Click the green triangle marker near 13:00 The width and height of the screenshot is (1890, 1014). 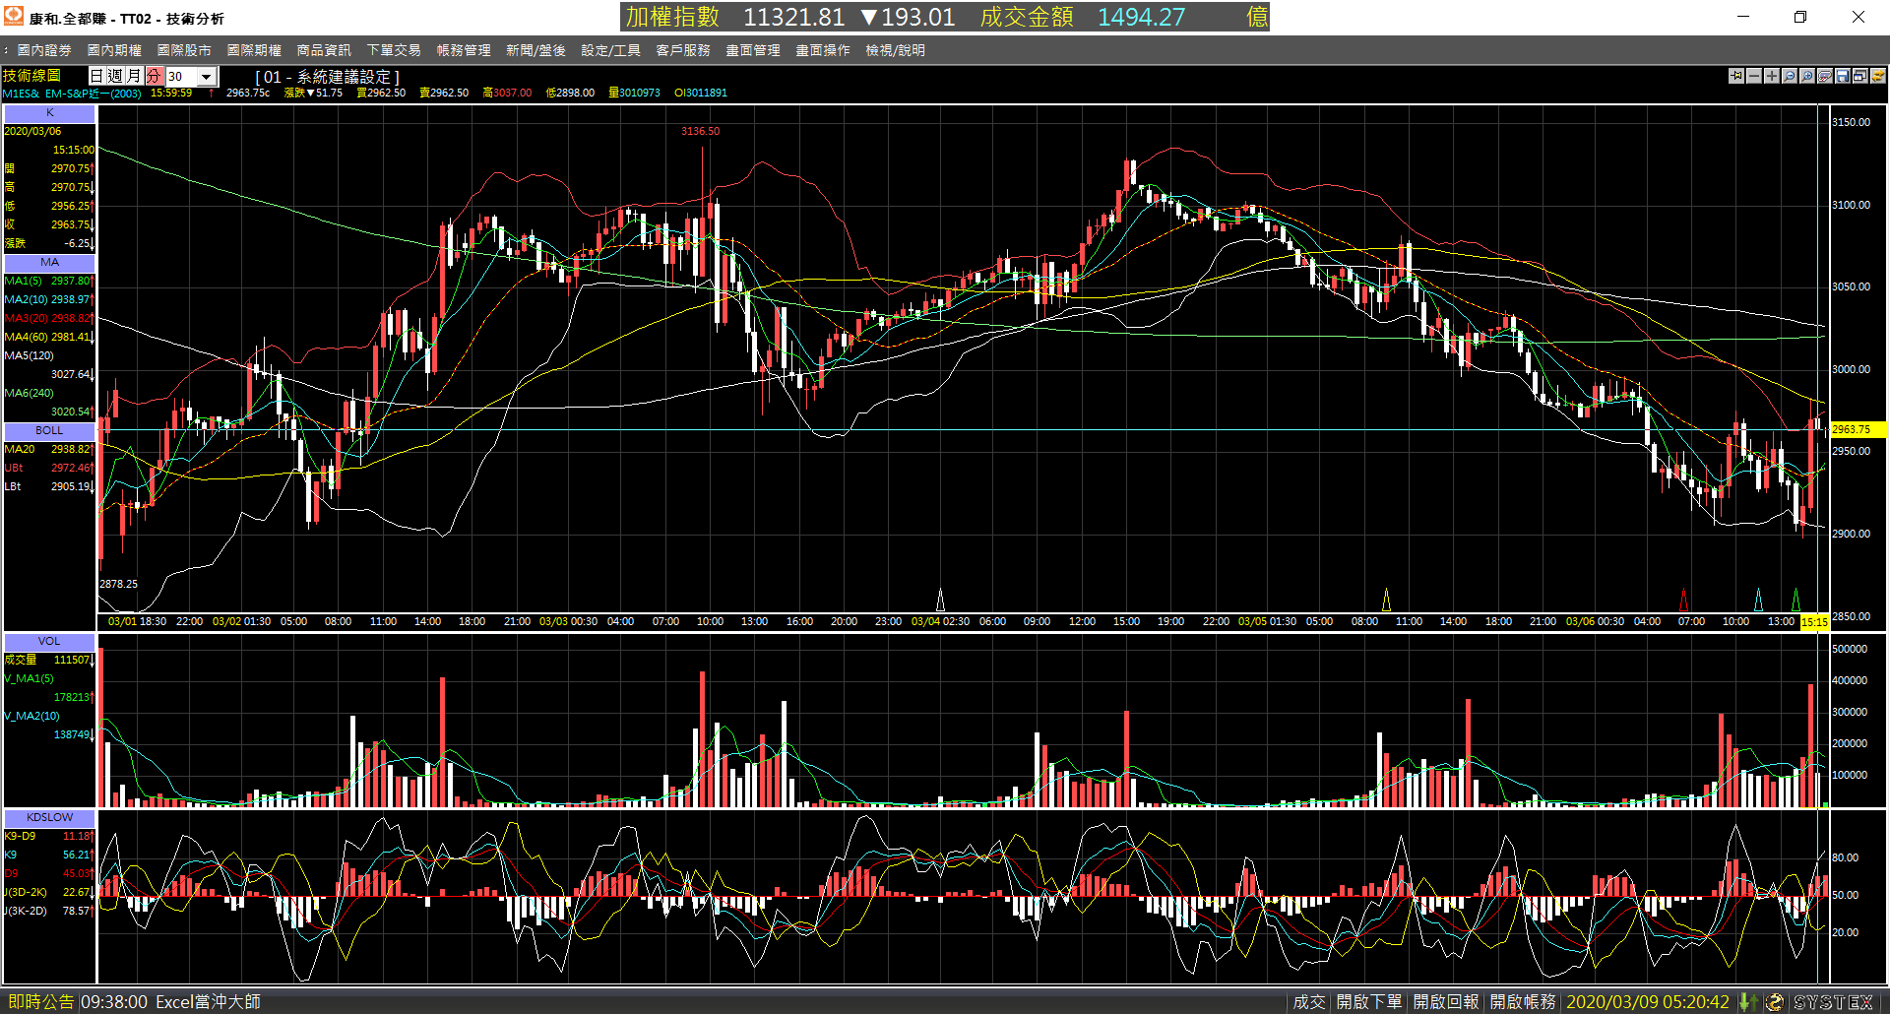(x=1795, y=600)
